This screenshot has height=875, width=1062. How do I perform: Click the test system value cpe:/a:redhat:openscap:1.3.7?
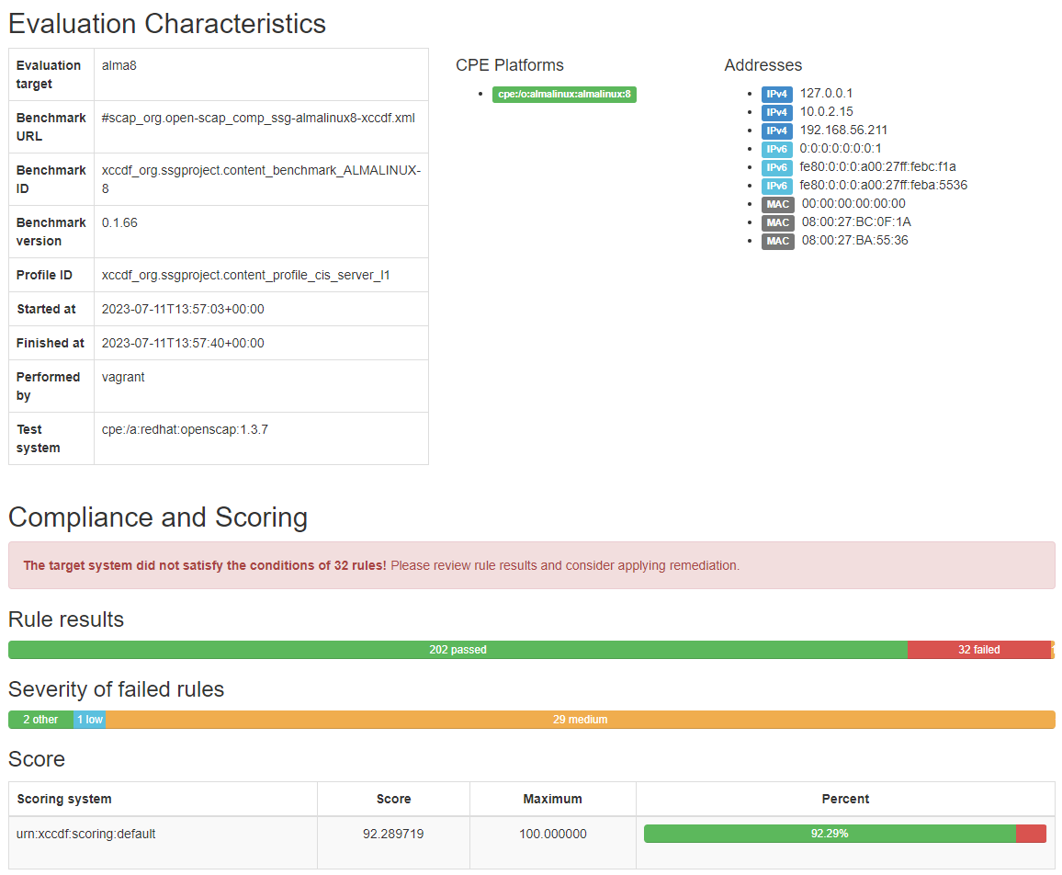tap(185, 430)
